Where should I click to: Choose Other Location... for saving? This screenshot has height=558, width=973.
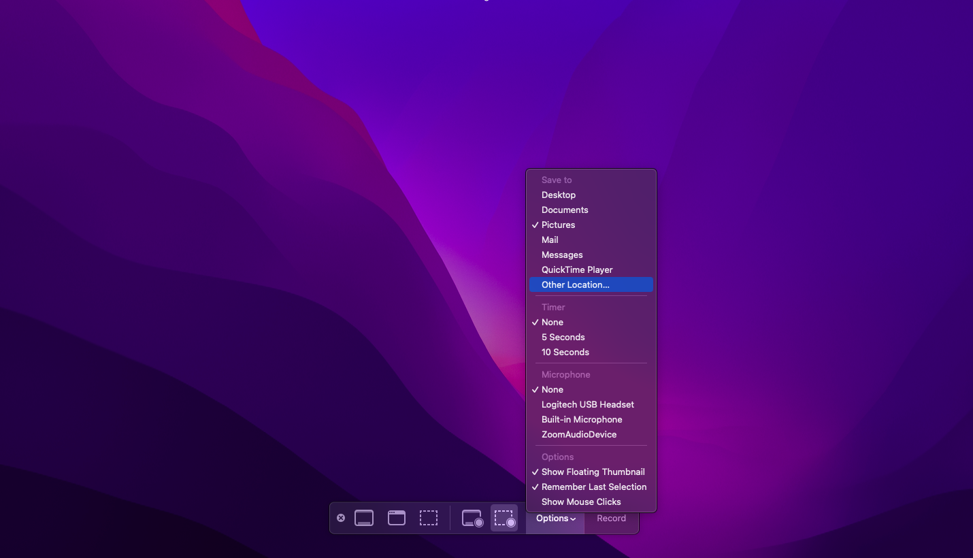(x=574, y=284)
